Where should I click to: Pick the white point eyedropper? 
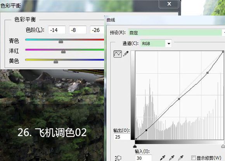[181, 158]
